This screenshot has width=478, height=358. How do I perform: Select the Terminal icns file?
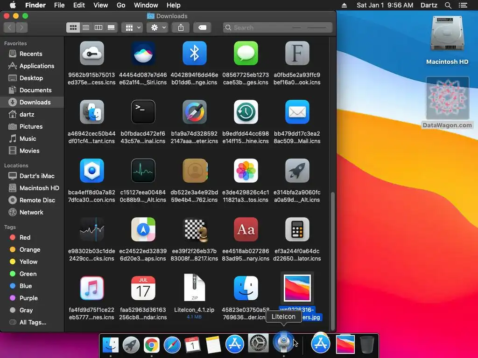(143, 112)
